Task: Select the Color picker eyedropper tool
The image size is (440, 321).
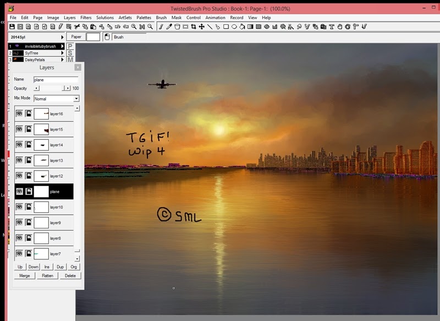Action: click(x=169, y=26)
